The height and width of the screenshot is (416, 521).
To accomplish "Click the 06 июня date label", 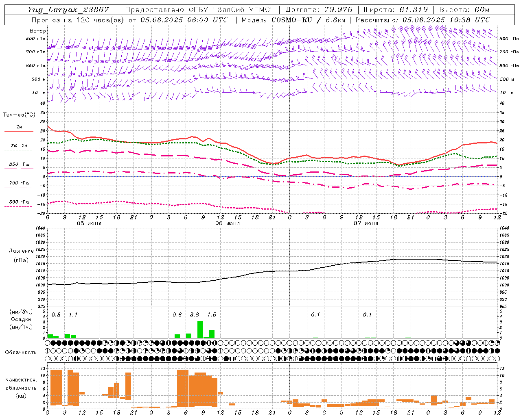I will [227, 223].
